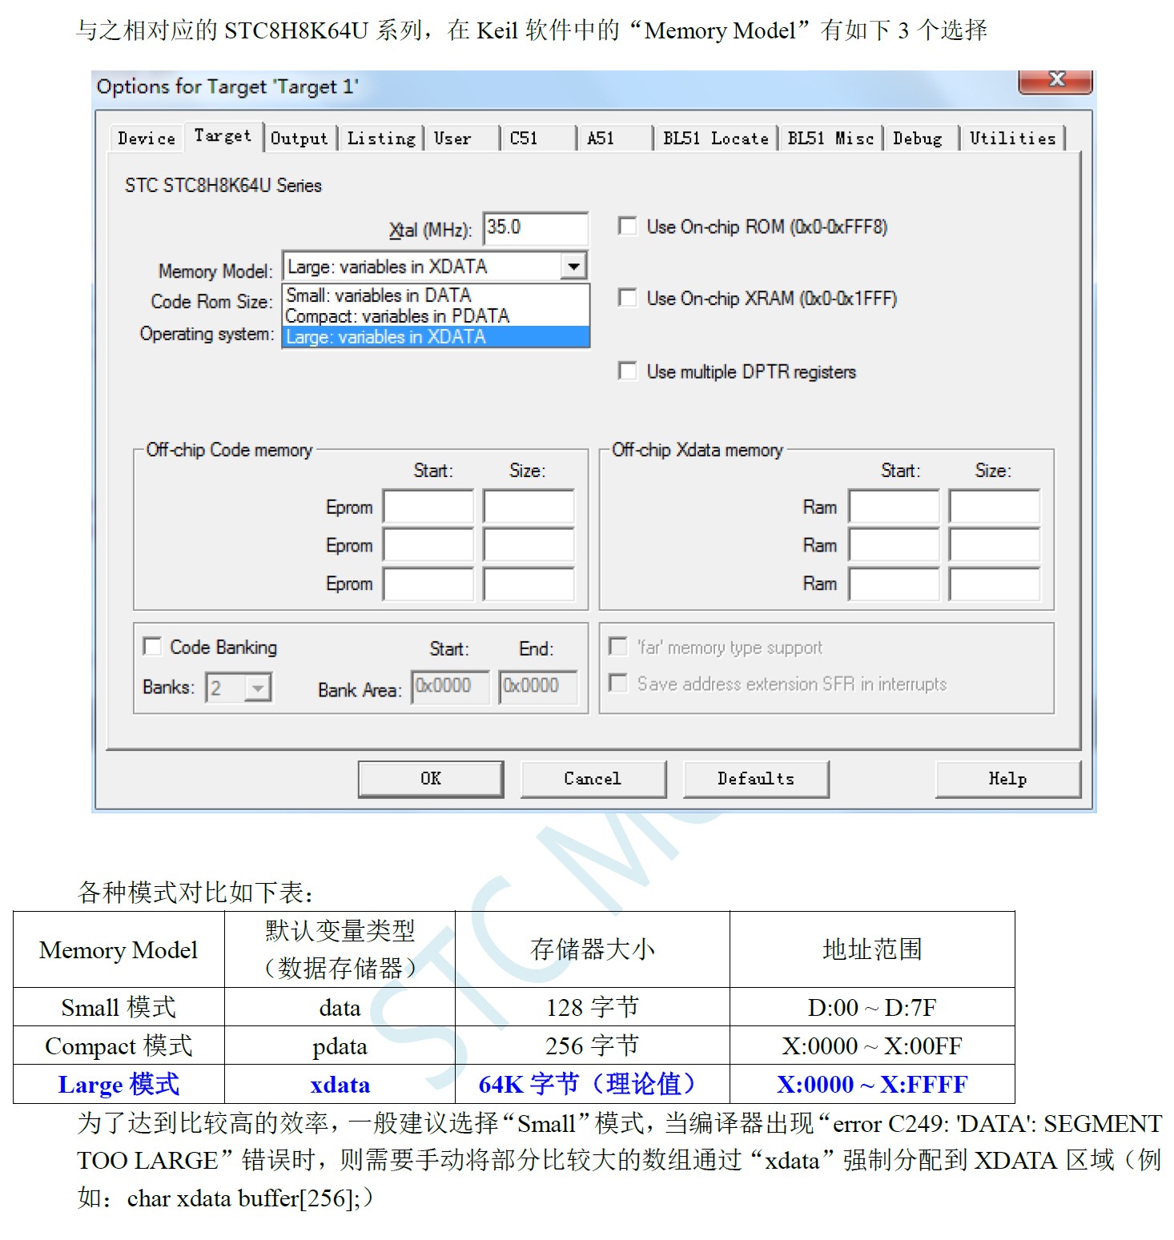Switch to the BL51 Locate tab
The width and height of the screenshot is (1174, 1240).
tap(716, 138)
